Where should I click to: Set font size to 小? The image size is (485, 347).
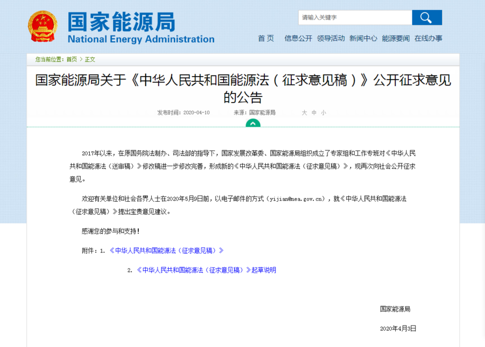tap(324, 113)
